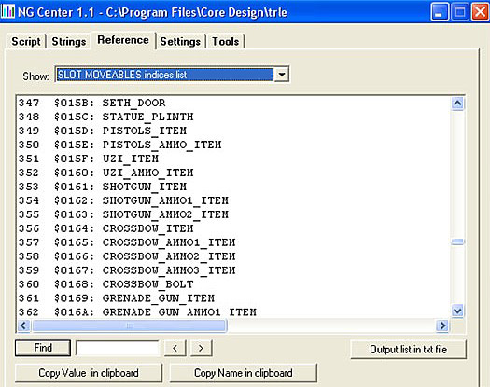Click the list scroll down arrow

[457, 311]
